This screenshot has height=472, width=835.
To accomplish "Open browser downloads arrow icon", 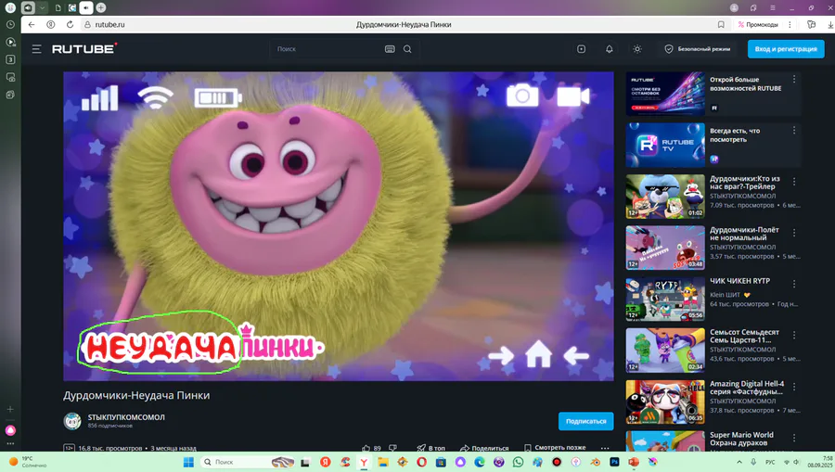I will [830, 24].
